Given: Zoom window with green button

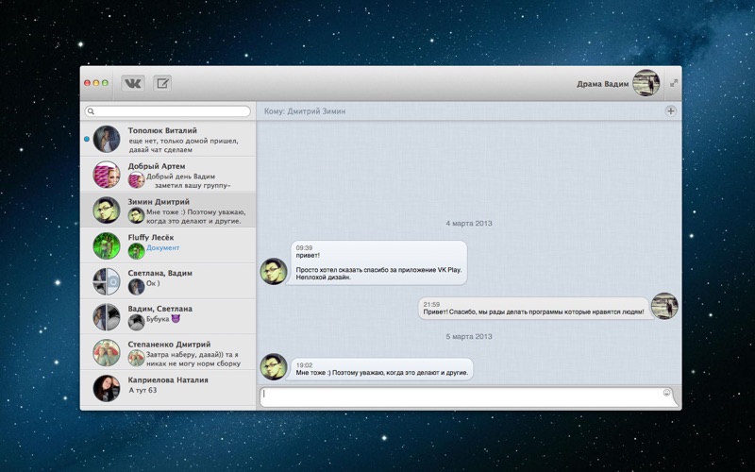Looking at the screenshot, I should click(105, 83).
